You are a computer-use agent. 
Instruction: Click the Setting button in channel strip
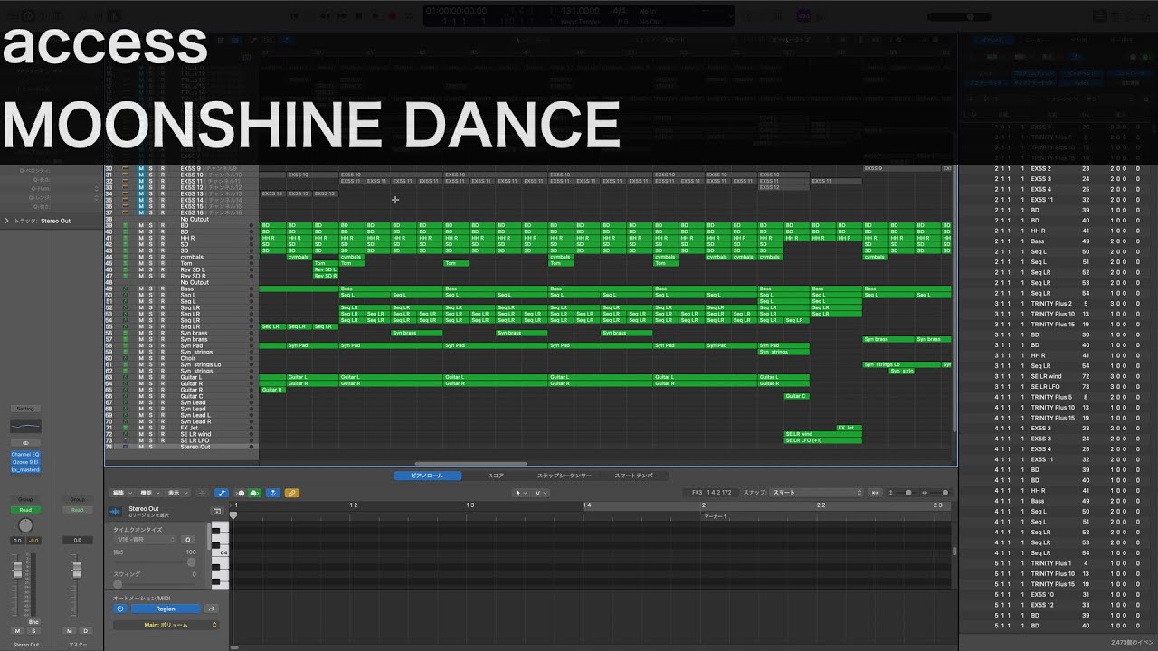[x=25, y=409]
